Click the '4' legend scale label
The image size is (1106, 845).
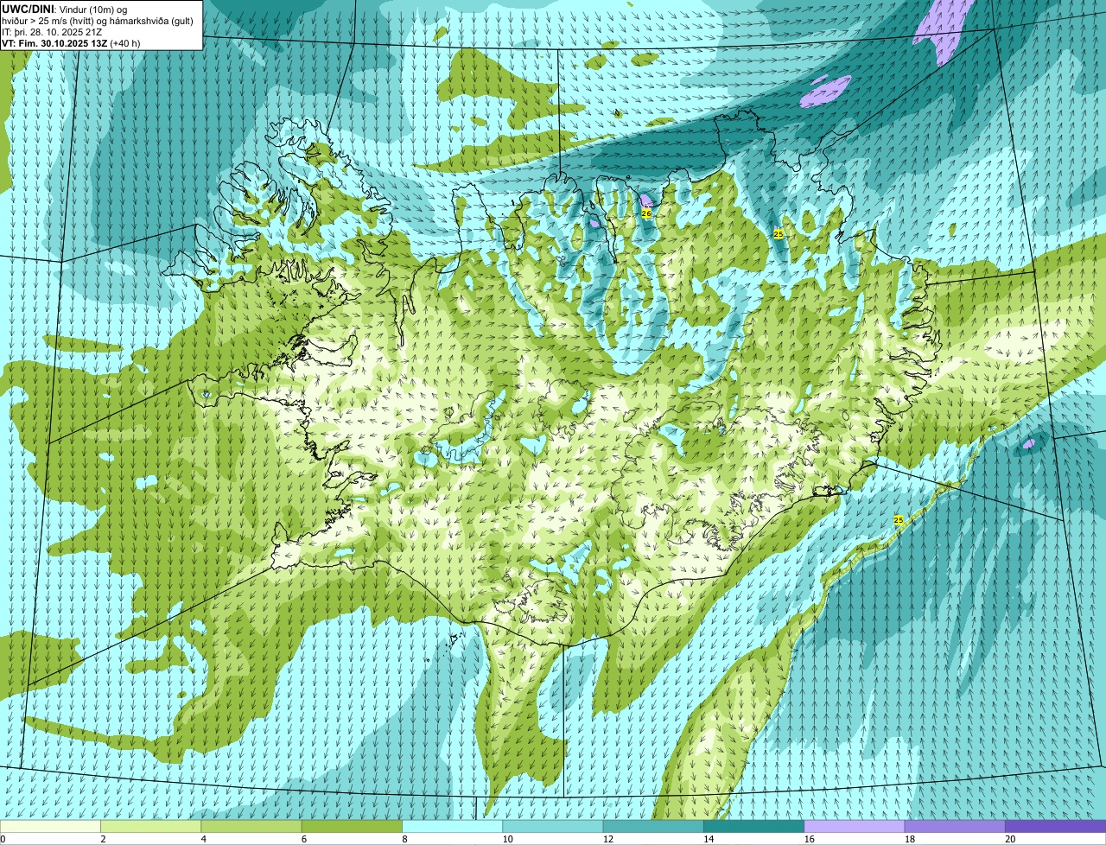(204, 839)
